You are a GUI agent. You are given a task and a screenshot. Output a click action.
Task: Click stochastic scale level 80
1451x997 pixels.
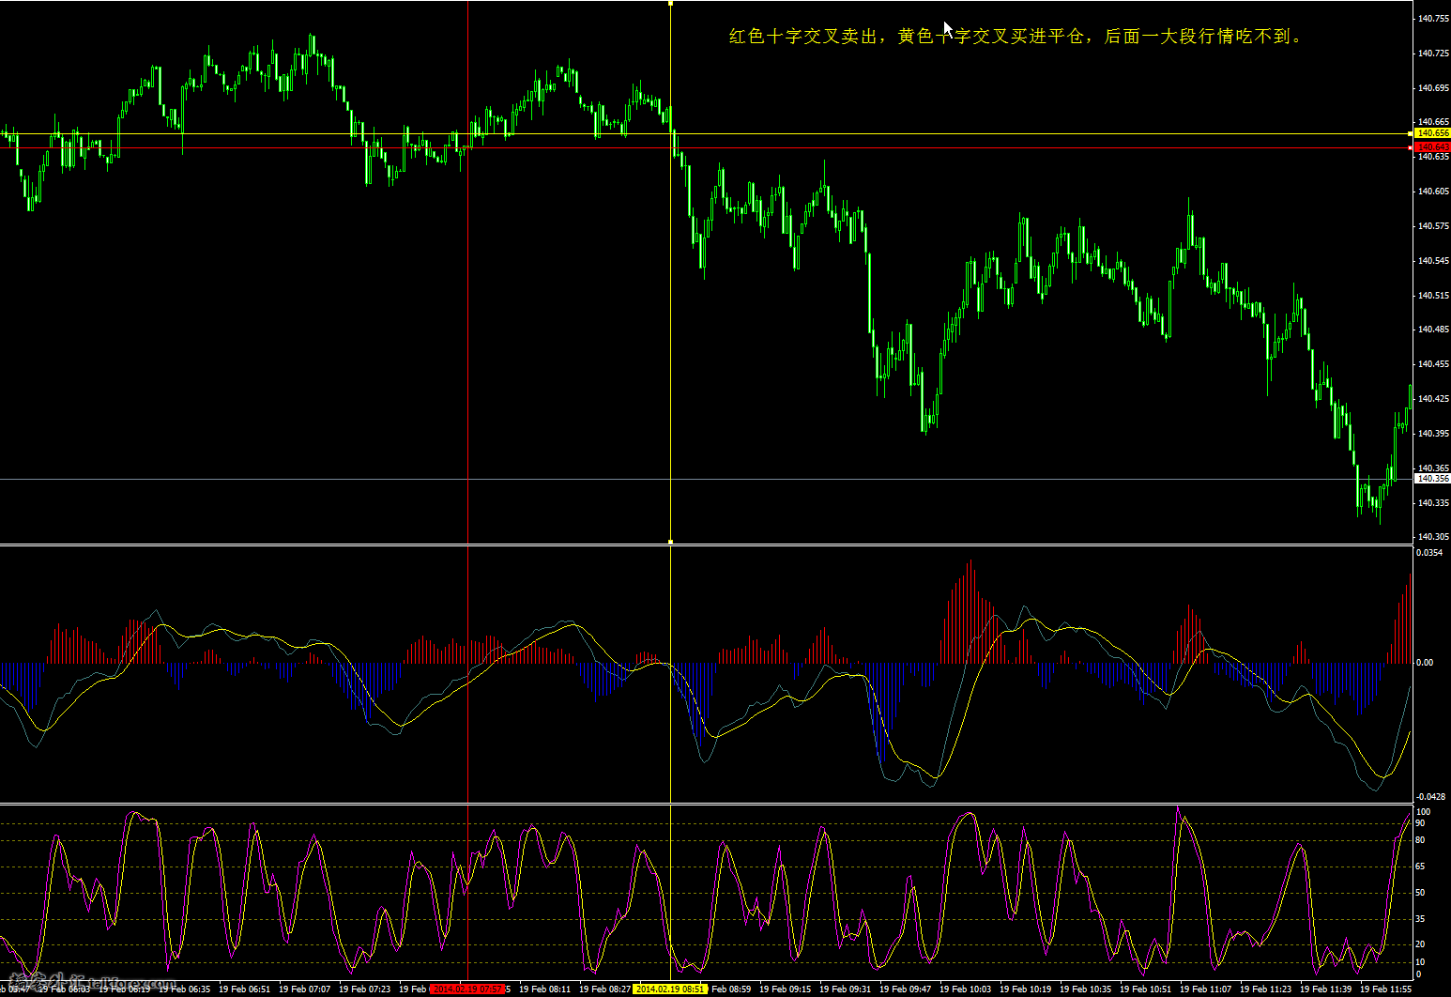pyautogui.click(x=1421, y=840)
